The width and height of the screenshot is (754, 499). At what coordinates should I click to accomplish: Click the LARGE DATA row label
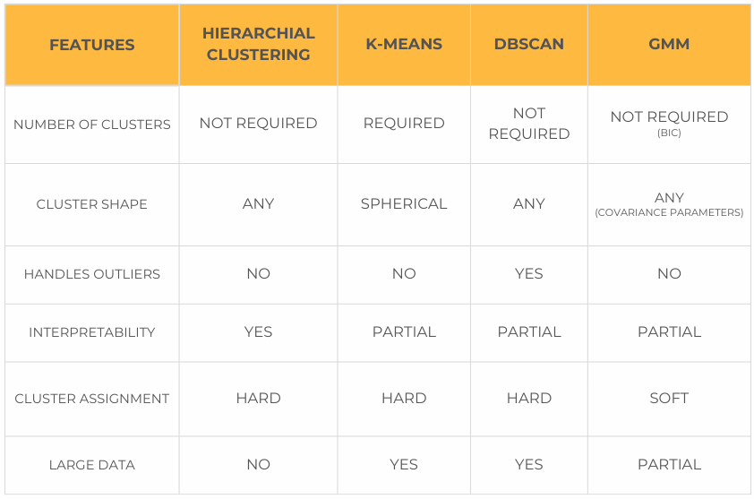point(92,465)
